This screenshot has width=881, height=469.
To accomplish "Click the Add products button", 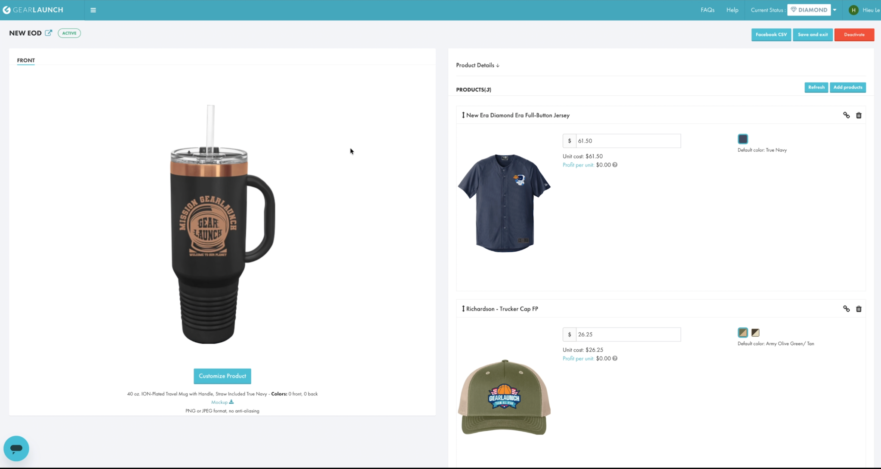I will point(847,87).
